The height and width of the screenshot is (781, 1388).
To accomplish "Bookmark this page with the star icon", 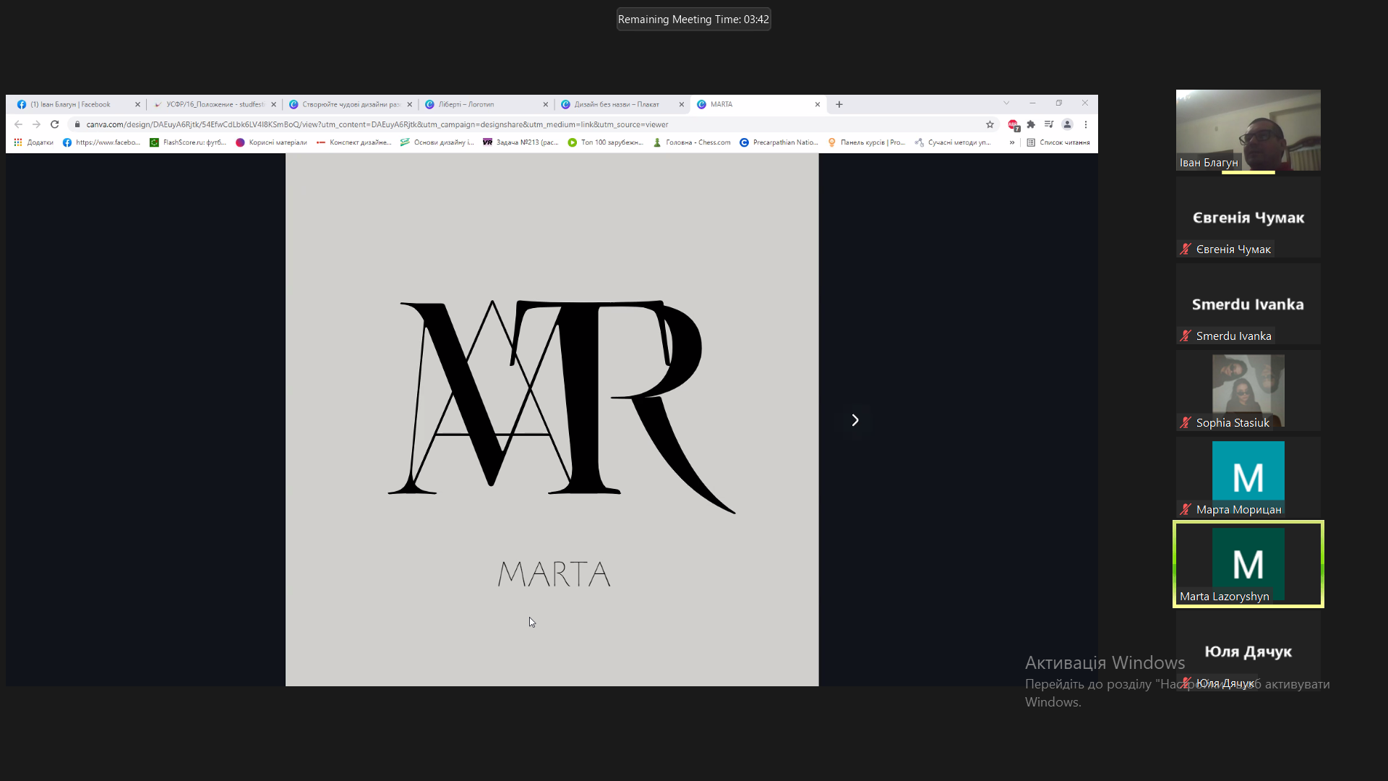I will pyautogui.click(x=990, y=124).
